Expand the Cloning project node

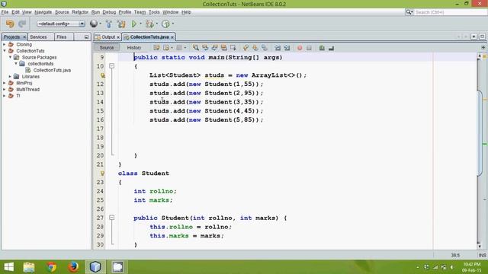tap(4, 44)
